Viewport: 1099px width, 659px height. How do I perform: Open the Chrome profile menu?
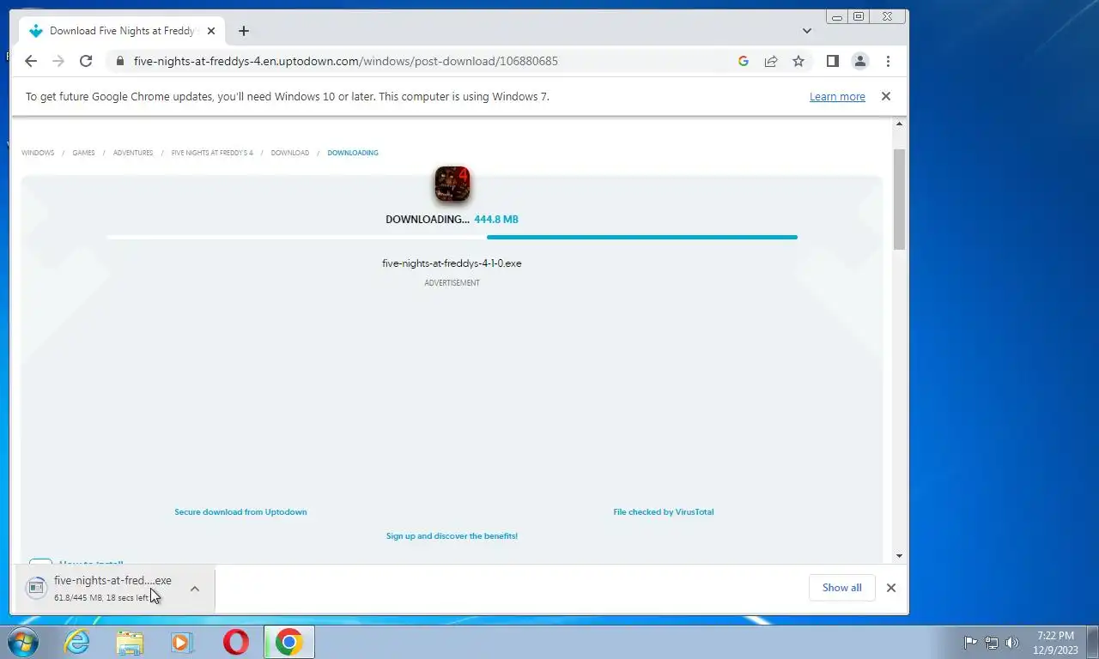coord(859,61)
